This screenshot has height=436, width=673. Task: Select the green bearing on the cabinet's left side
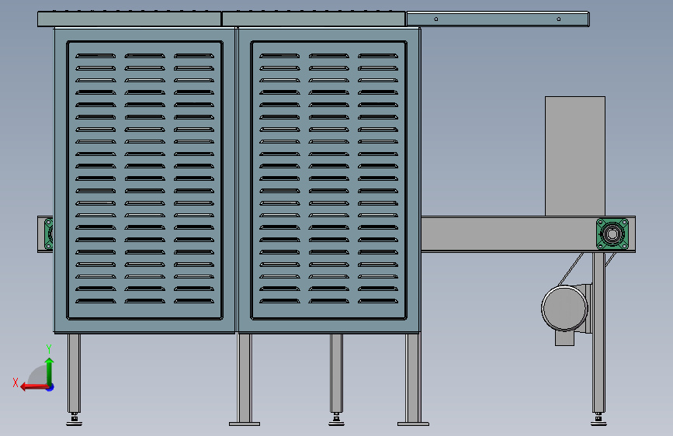48,234
